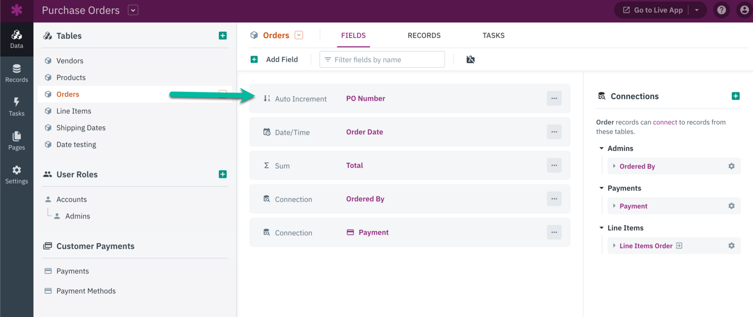Expand the Line Items Order connection
The width and height of the screenshot is (753, 317).
pos(614,246)
